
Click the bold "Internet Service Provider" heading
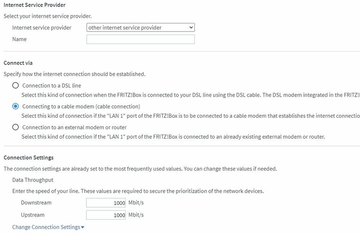click(x=34, y=5)
